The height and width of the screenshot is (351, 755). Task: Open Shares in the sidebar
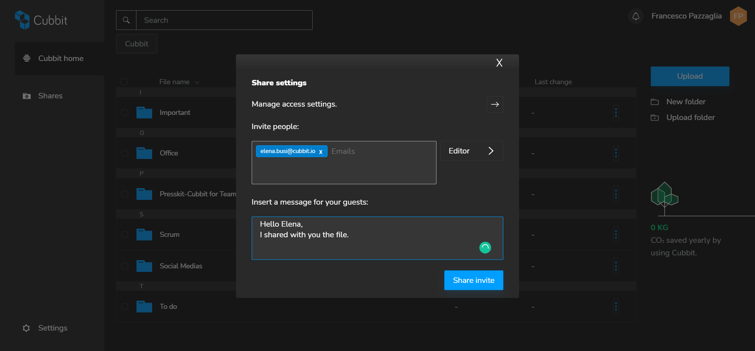(50, 96)
